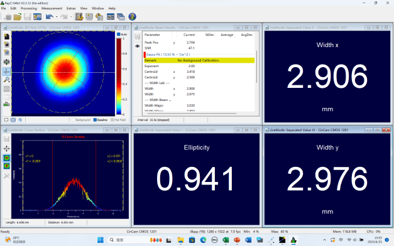Screen dimensions: 394x246
Task: Click the rectangle aperture button below 2D-View
Action: pos(6,120)
